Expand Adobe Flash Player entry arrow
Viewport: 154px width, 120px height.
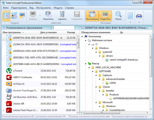4,110
